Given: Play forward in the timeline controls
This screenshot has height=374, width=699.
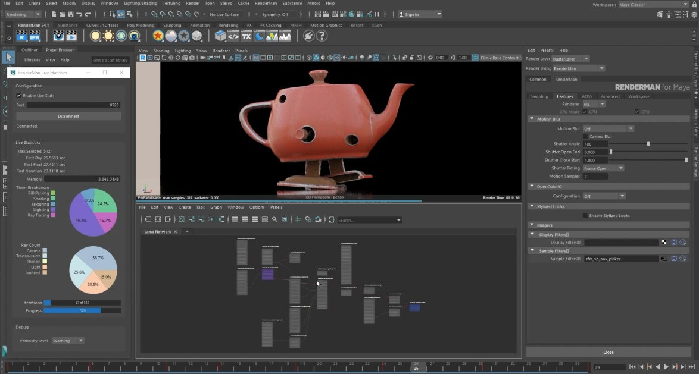Looking at the screenshot, I should click(666, 367).
